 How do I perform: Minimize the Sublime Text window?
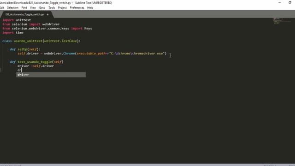pos(280,3)
